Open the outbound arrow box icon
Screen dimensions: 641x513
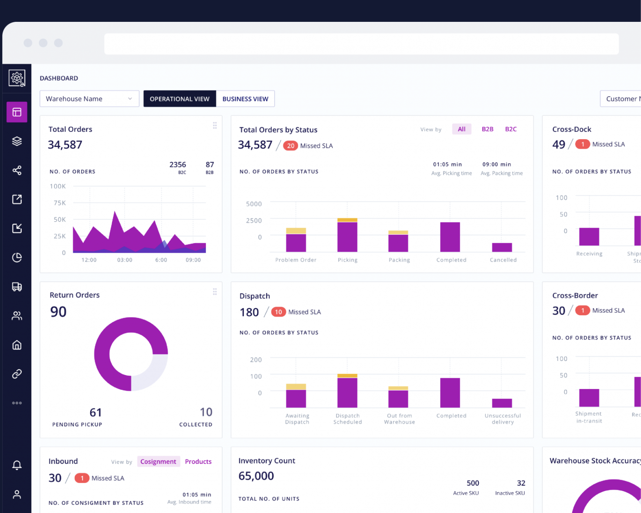click(x=17, y=199)
